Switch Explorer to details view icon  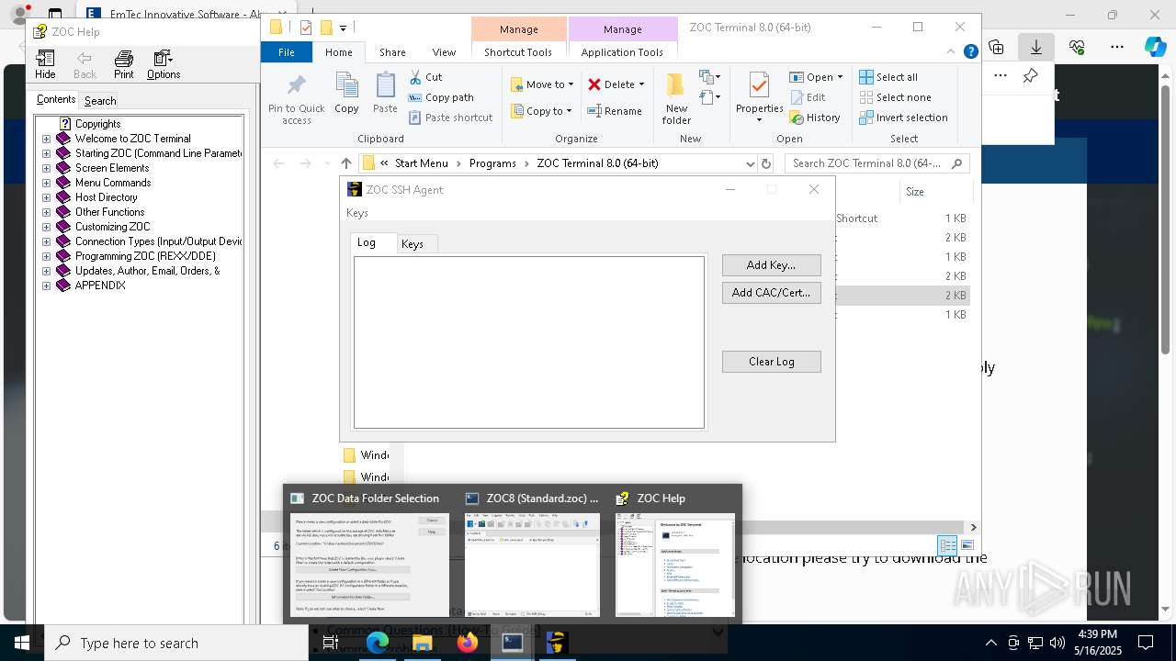tap(947, 545)
